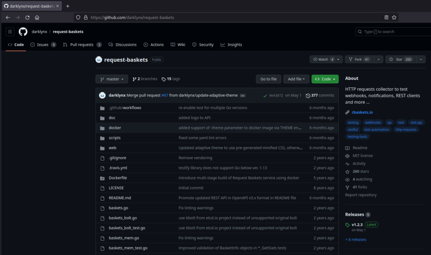This screenshot has height=255, width=431.
Task: Open the master branch dropdown
Action: click(112, 79)
